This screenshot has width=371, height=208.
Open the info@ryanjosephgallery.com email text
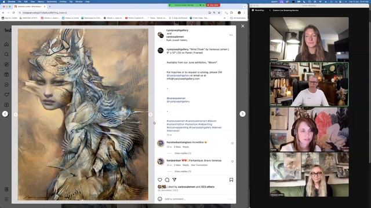point(183,79)
